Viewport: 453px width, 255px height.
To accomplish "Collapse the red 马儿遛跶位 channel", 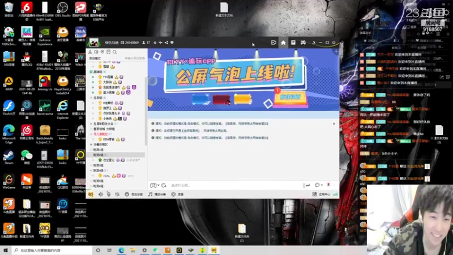I will (91, 134).
